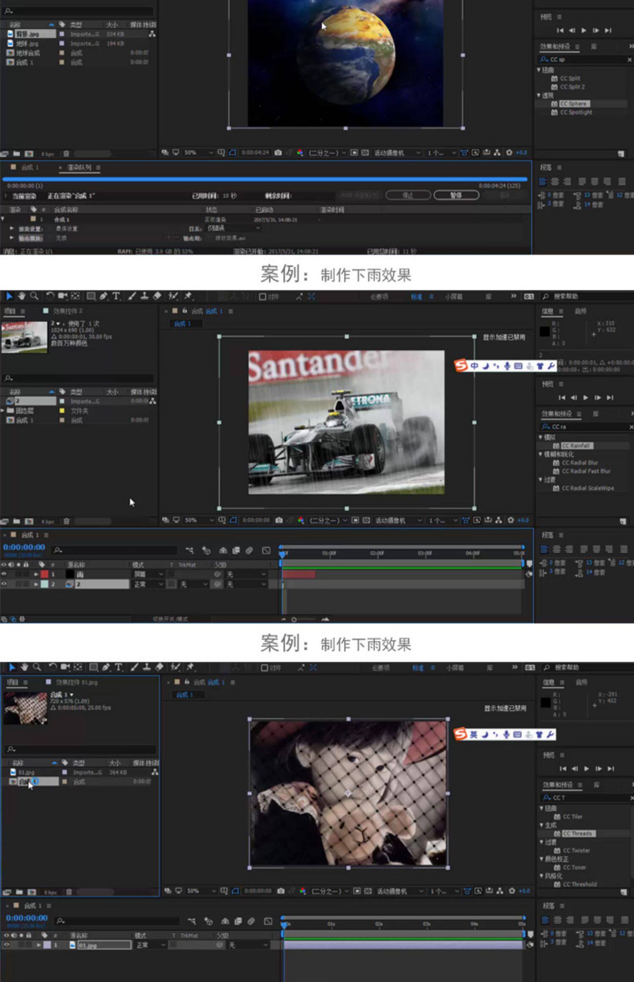Toggle 对齐 checkbox in portrait screenshot toolbar
634x982 pixels.
pyautogui.click(x=265, y=668)
